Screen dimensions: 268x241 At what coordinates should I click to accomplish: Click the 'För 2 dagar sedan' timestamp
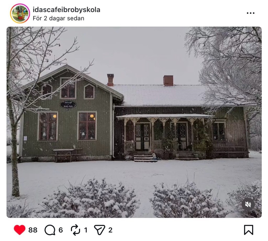[58, 18]
